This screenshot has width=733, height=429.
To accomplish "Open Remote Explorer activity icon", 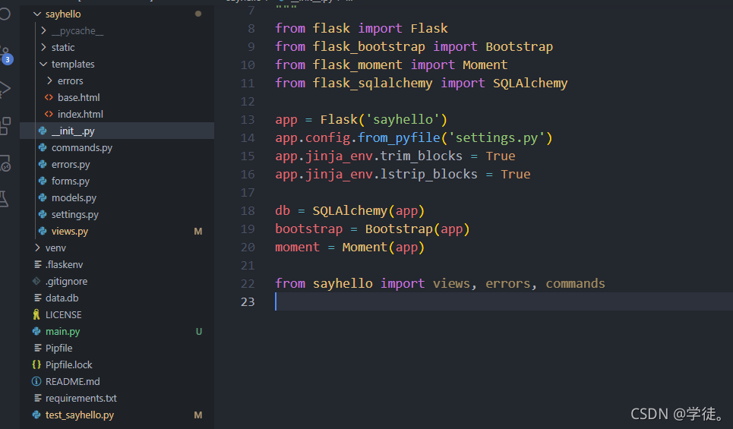I will click(5, 163).
